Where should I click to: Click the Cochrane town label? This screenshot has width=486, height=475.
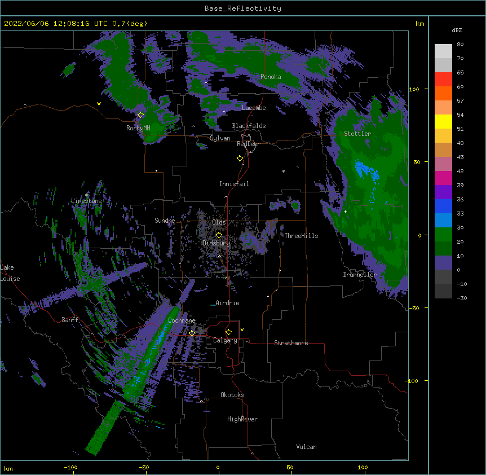[x=182, y=320]
